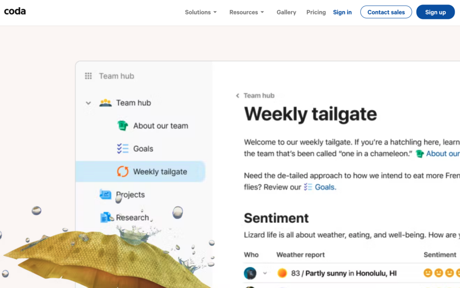The height and width of the screenshot is (288, 460).
Task: Open the Pricing page
Action: point(316,12)
